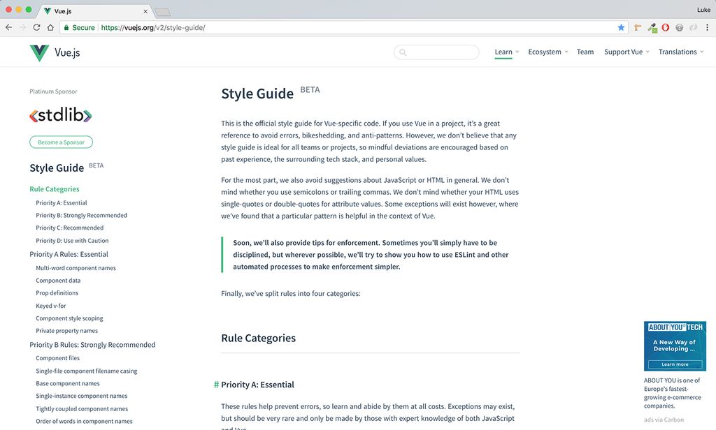Open the Translations dropdown
This screenshot has height=430, width=716.
pyautogui.click(x=677, y=52)
